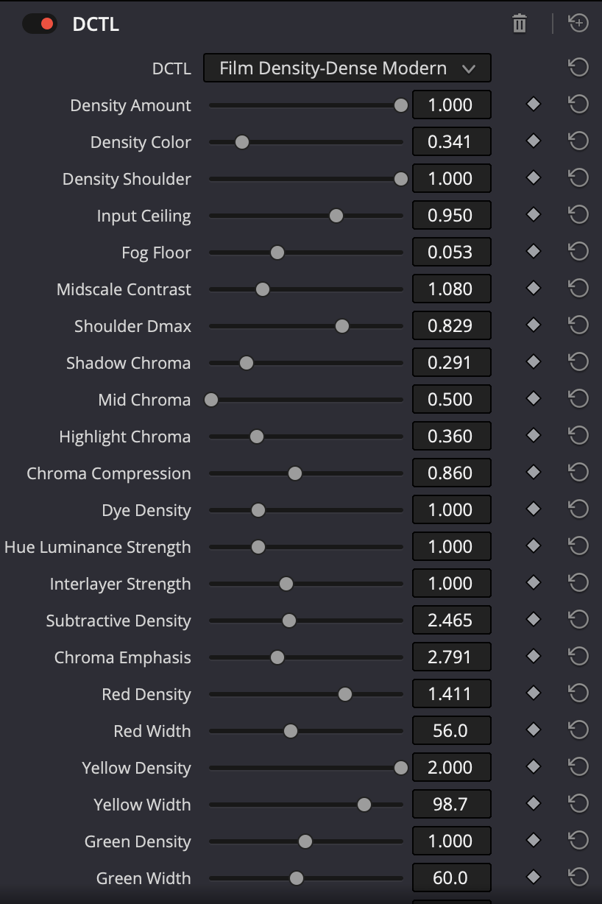Reset the DCTL preset dropdown row
This screenshot has height=904, width=602.
coord(578,68)
